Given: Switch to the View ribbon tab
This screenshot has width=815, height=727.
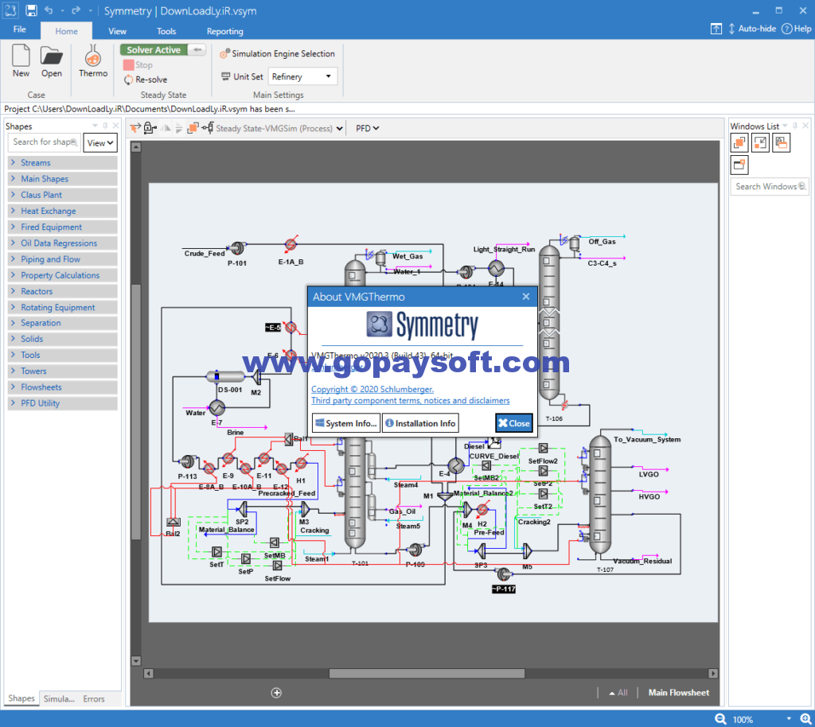Looking at the screenshot, I should 117,31.
